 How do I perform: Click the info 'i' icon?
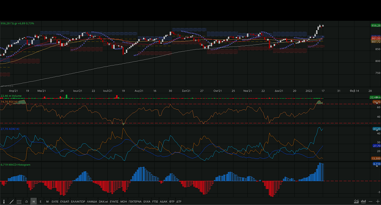(x=5, y=202)
